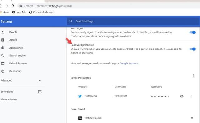200x123 pixels.
Task: Click the Saved Passwords heading
Action: 81,78
